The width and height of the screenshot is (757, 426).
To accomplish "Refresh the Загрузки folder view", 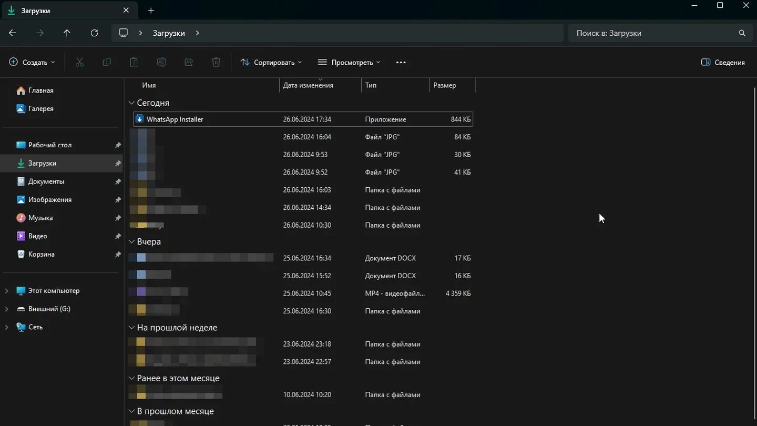I will click(x=94, y=33).
